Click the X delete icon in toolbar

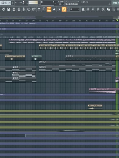[x=103, y=9]
